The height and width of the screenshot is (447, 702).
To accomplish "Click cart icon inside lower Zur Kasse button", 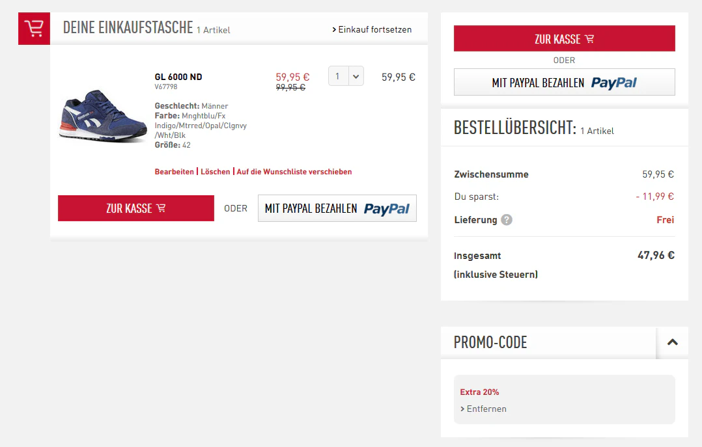I will (161, 208).
